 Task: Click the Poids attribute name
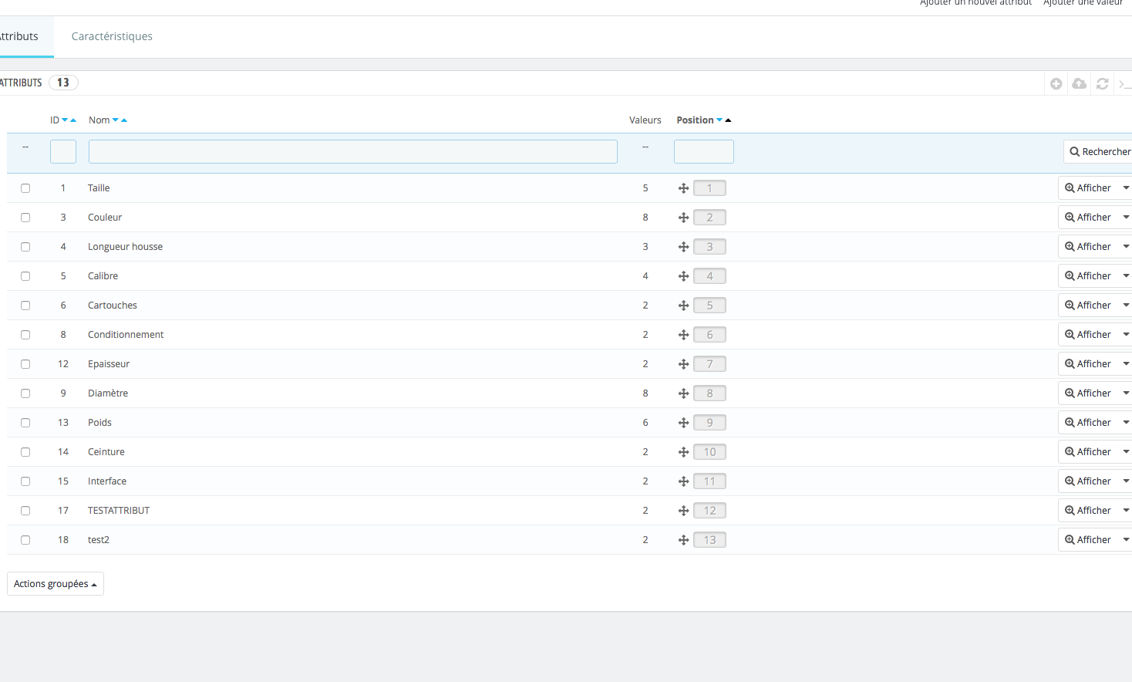pyautogui.click(x=99, y=423)
